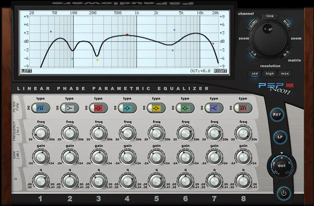Click the PSP Neon HR logo
The height and width of the screenshot is (206, 314).
point(276,88)
